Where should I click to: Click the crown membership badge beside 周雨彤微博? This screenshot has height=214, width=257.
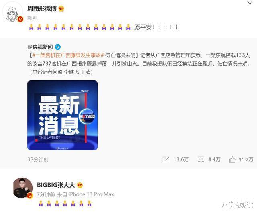61,9
